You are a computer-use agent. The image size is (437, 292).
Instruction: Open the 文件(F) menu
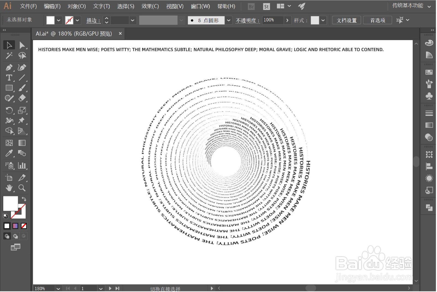pos(28,6)
